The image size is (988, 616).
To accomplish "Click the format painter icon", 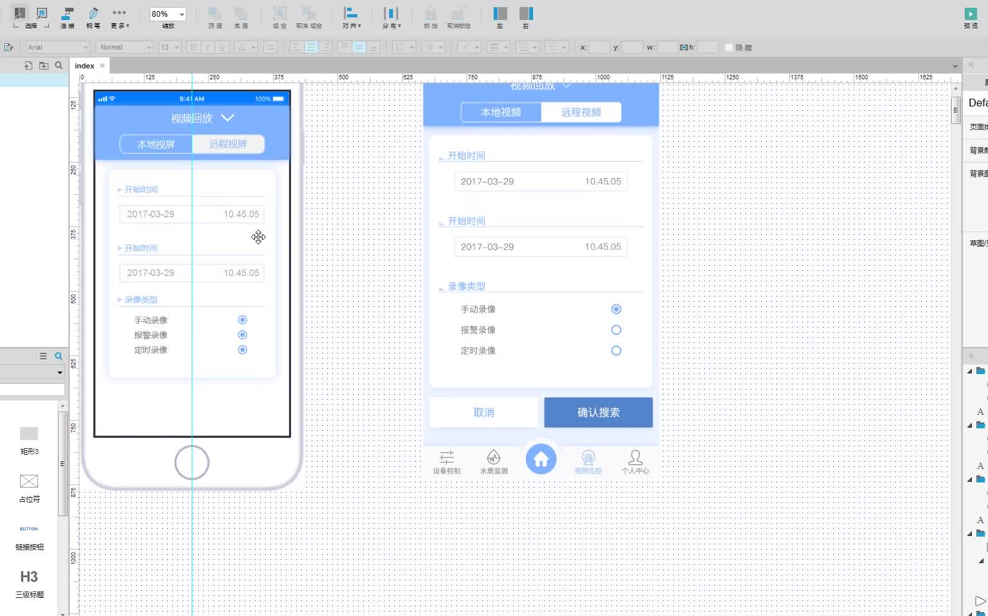I will point(8,47).
